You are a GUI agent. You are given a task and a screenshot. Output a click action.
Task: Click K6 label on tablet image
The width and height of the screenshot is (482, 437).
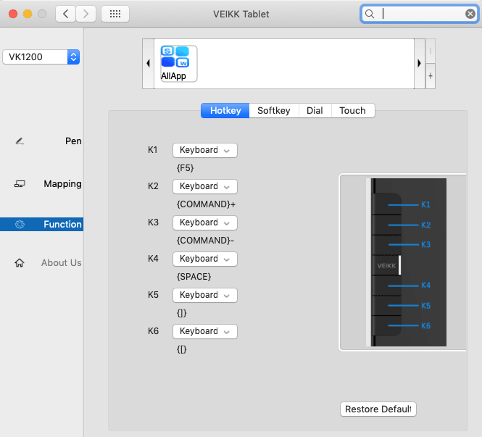click(x=425, y=325)
